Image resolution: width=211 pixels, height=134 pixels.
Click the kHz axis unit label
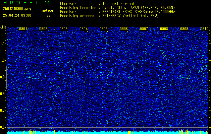point(3,27)
